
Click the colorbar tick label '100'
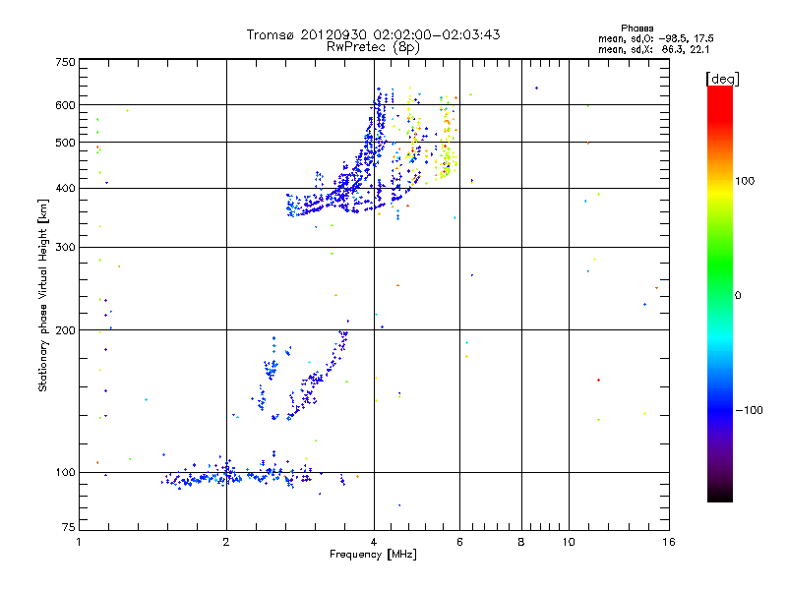(745, 181)
